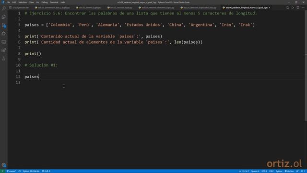Switch to the ex5.02 tab

pyautogui.click(x=90, y=8)
